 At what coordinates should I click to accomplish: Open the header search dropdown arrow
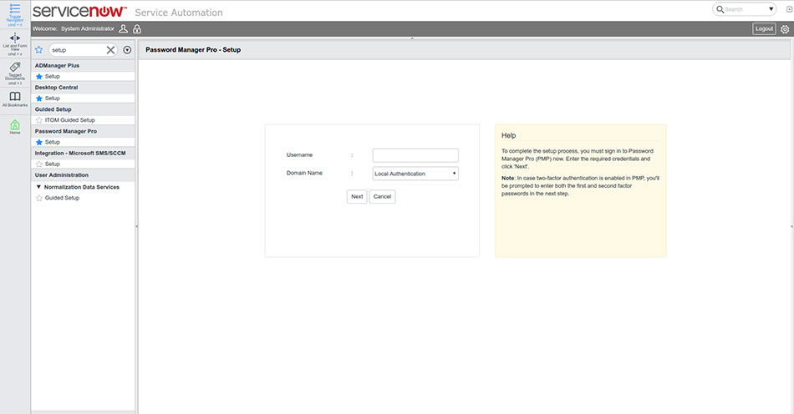tap(771, 9)
